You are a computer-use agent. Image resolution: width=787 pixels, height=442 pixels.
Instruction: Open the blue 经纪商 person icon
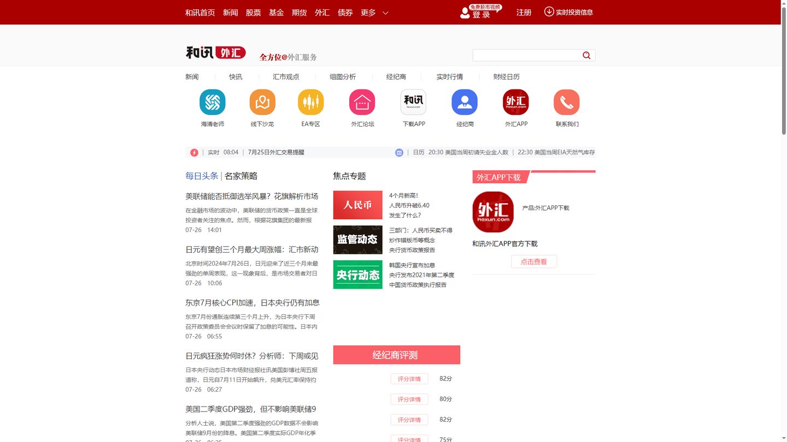pyautogui.click(x=465, y=102)
